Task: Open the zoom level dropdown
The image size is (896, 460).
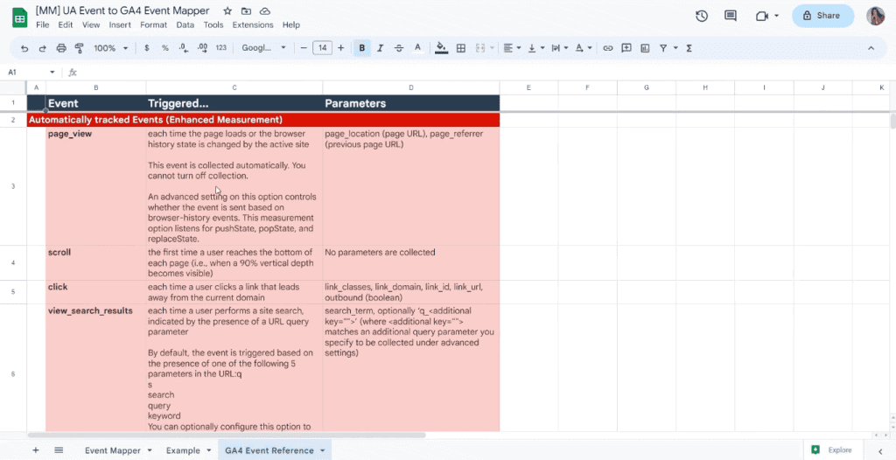Action: pos(109,48)
